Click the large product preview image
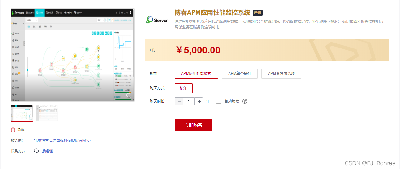 pos(73,55)
